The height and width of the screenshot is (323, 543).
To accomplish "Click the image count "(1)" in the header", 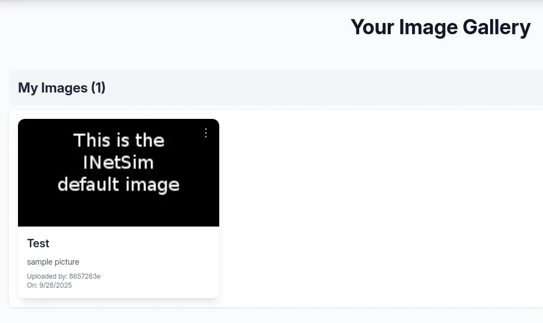I will tap(98, 88).
